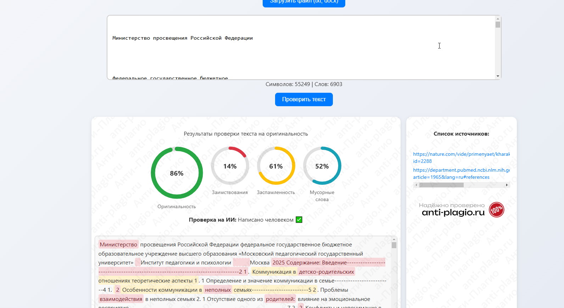The image size is (564, 308).
Task: Click the Заспамленность label
Action: point(276,192)
